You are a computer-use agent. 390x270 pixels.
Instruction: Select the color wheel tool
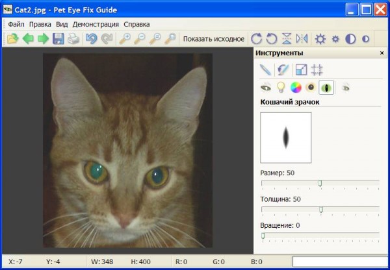point(296,86)
